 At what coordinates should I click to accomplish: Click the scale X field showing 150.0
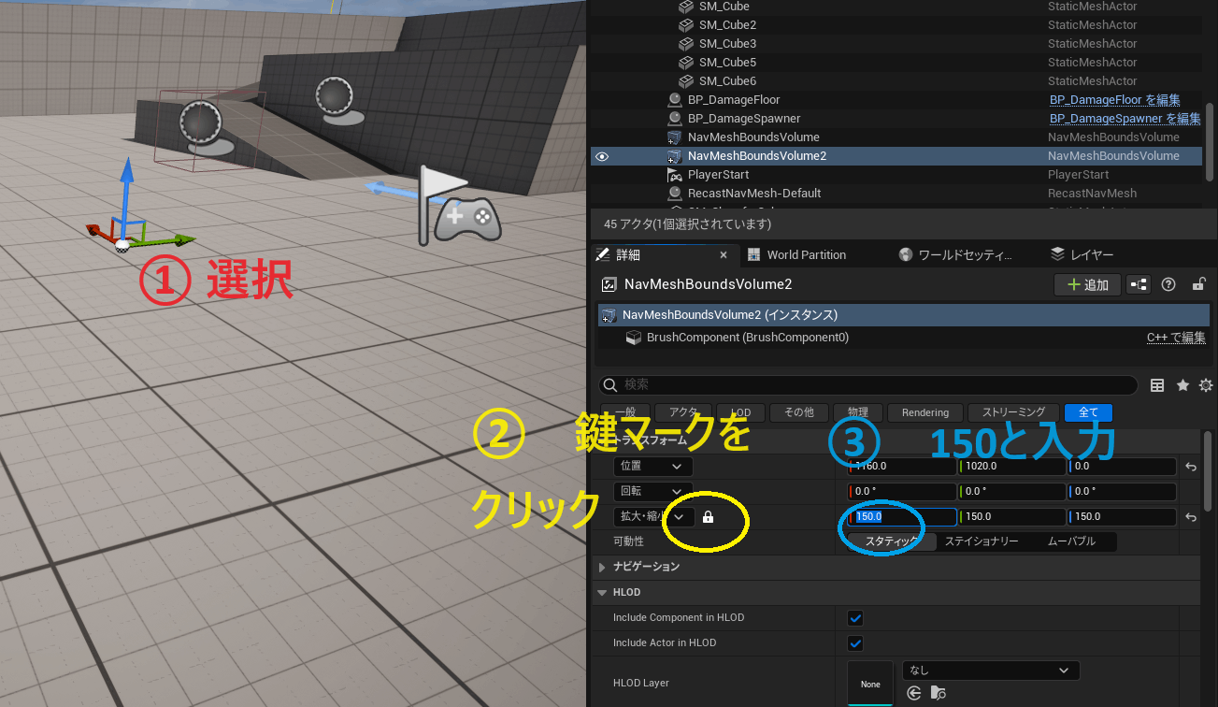[x=902, y=516]
